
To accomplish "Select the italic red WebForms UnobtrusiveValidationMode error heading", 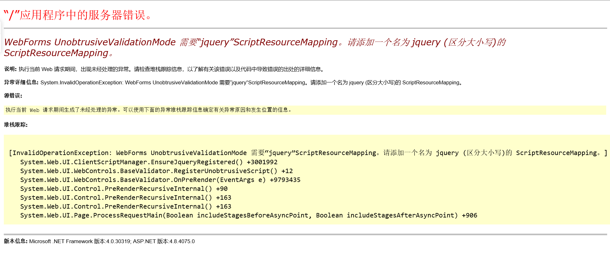I will point(255,47).
